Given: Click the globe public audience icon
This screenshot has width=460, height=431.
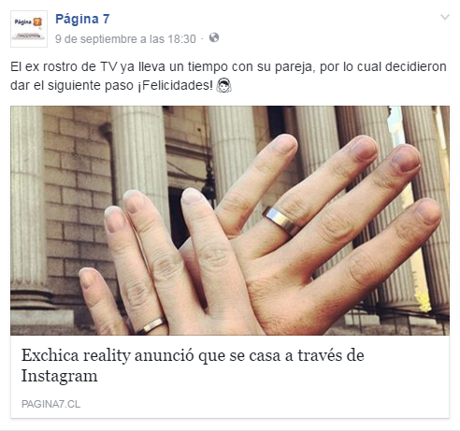Looking at the screenshot, I should click(214, 37).
